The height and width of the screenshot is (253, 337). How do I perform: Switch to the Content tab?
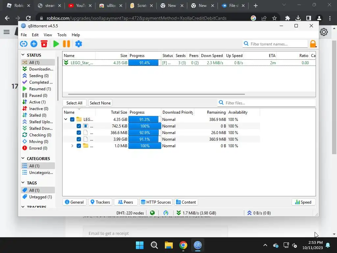coord(186,202)
